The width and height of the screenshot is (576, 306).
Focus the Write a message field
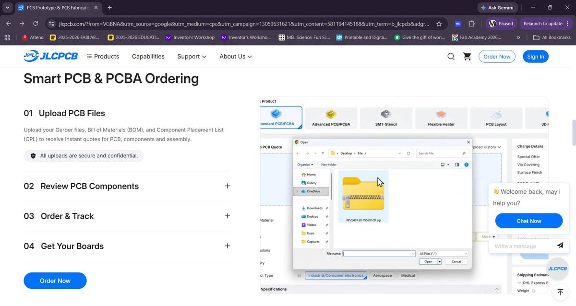coord(521,246)
